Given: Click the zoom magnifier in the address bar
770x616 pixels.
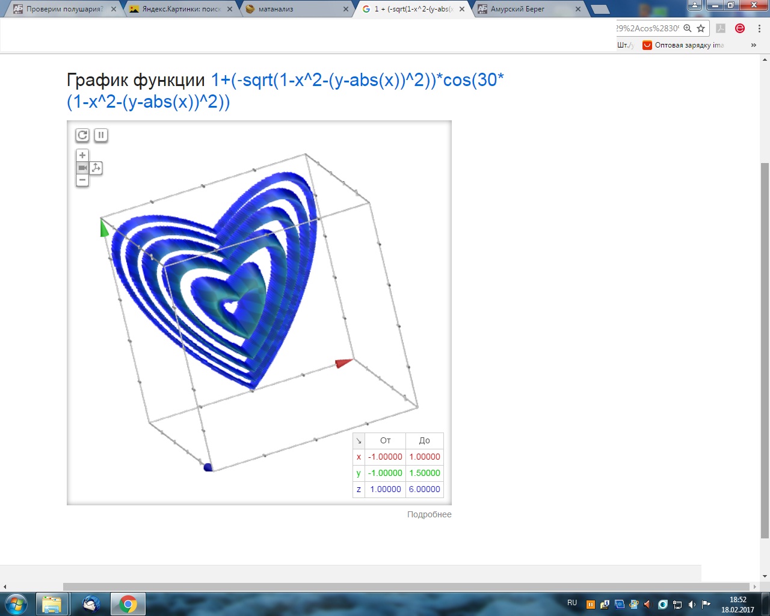Looking at the screenshot, I should tap(688, 28).
